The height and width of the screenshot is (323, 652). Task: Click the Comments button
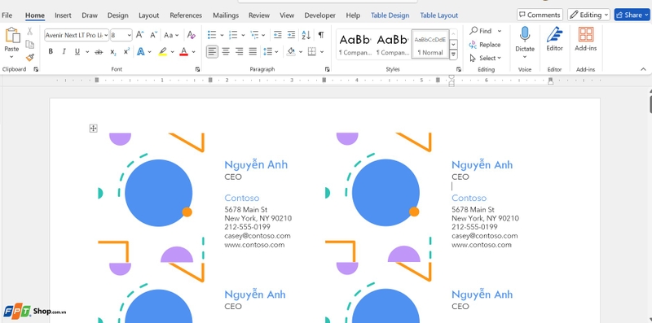[540, 15]
